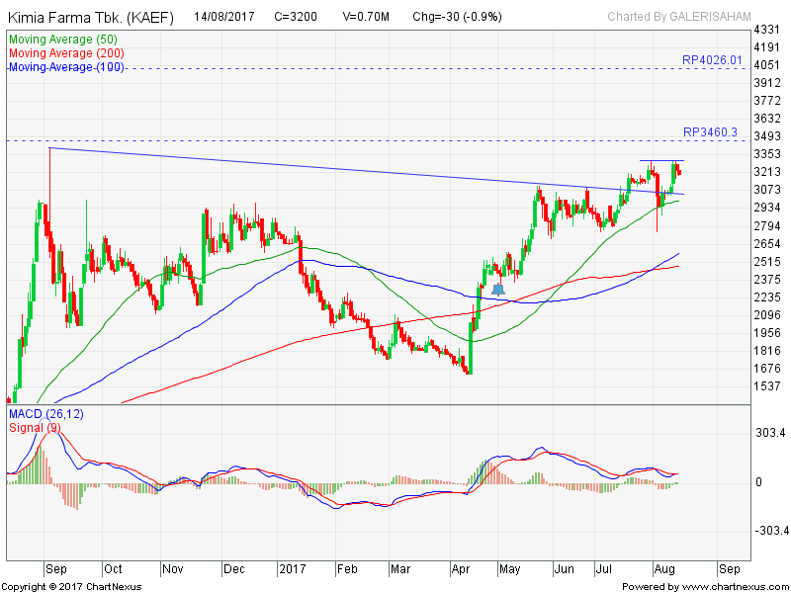Click the RP4026.01 resistance level label
The width and height of the screenshot is (791, 593).
pyautogui.click(x=711, y=60)
